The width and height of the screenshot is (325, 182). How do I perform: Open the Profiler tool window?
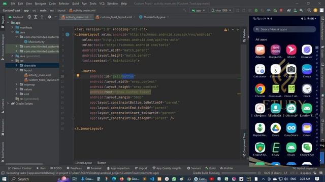[226, 168]
